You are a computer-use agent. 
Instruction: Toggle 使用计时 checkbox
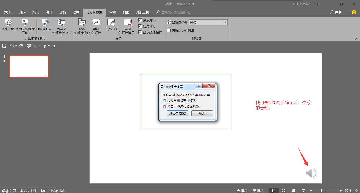140,26
